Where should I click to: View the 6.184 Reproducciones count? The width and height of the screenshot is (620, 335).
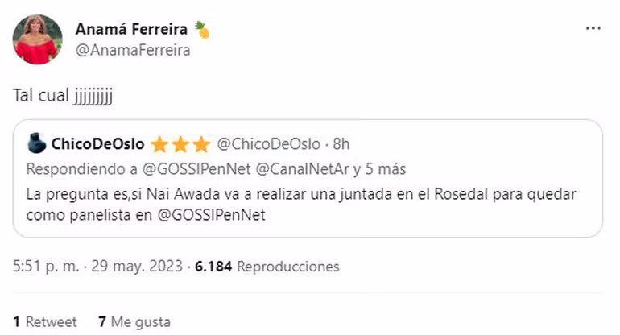(x=268, y=267)
